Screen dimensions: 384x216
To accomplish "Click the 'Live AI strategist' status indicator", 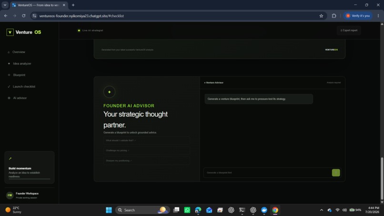I will tap(91, 31).
